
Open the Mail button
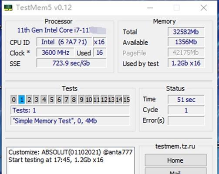tap(175, 171)
